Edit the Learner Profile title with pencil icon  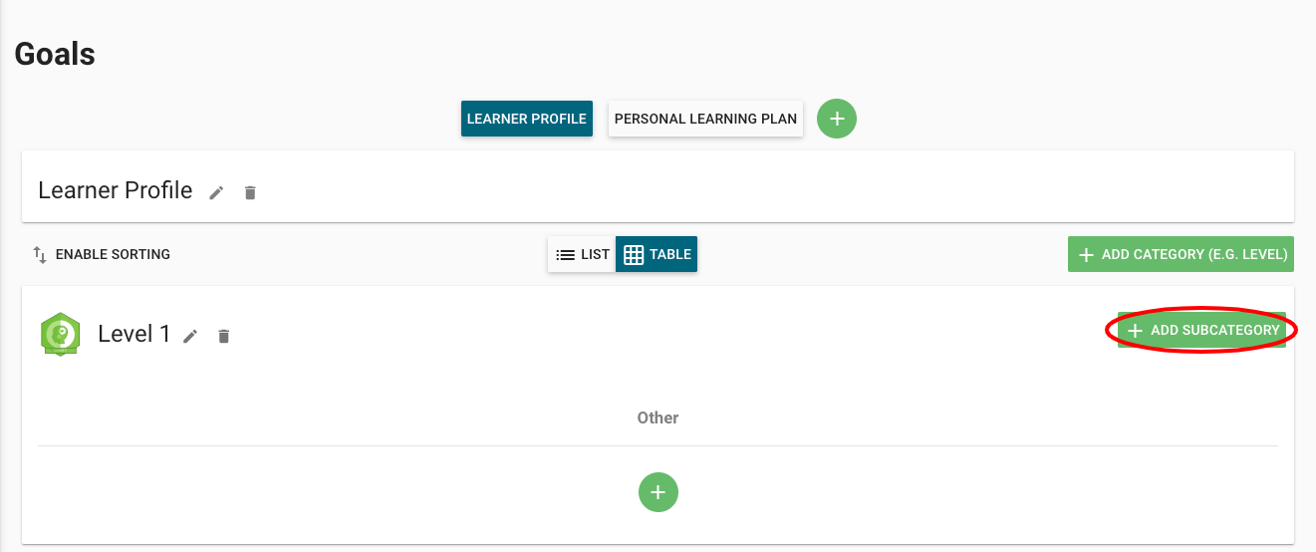(x=216, y=192)
